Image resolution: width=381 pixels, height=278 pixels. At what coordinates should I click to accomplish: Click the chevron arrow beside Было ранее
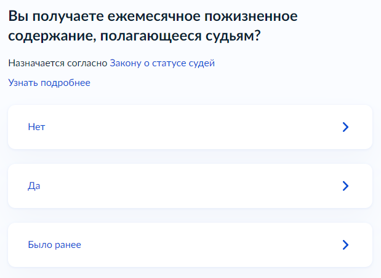pos(345,245)
